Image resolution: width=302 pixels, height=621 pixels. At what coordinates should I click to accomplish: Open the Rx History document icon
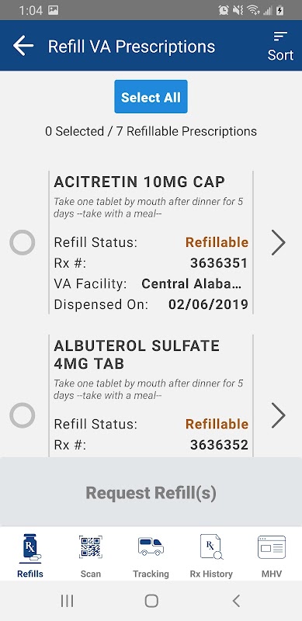pos(211,547)
